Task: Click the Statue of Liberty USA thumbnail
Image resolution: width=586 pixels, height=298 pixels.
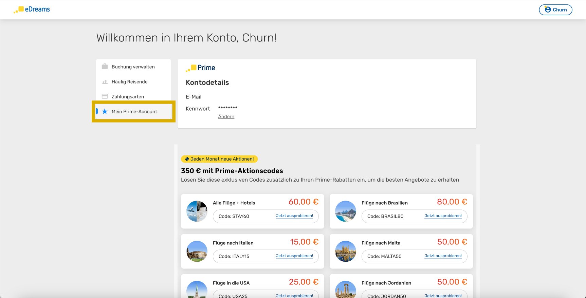Action: (x=197, y=290)
